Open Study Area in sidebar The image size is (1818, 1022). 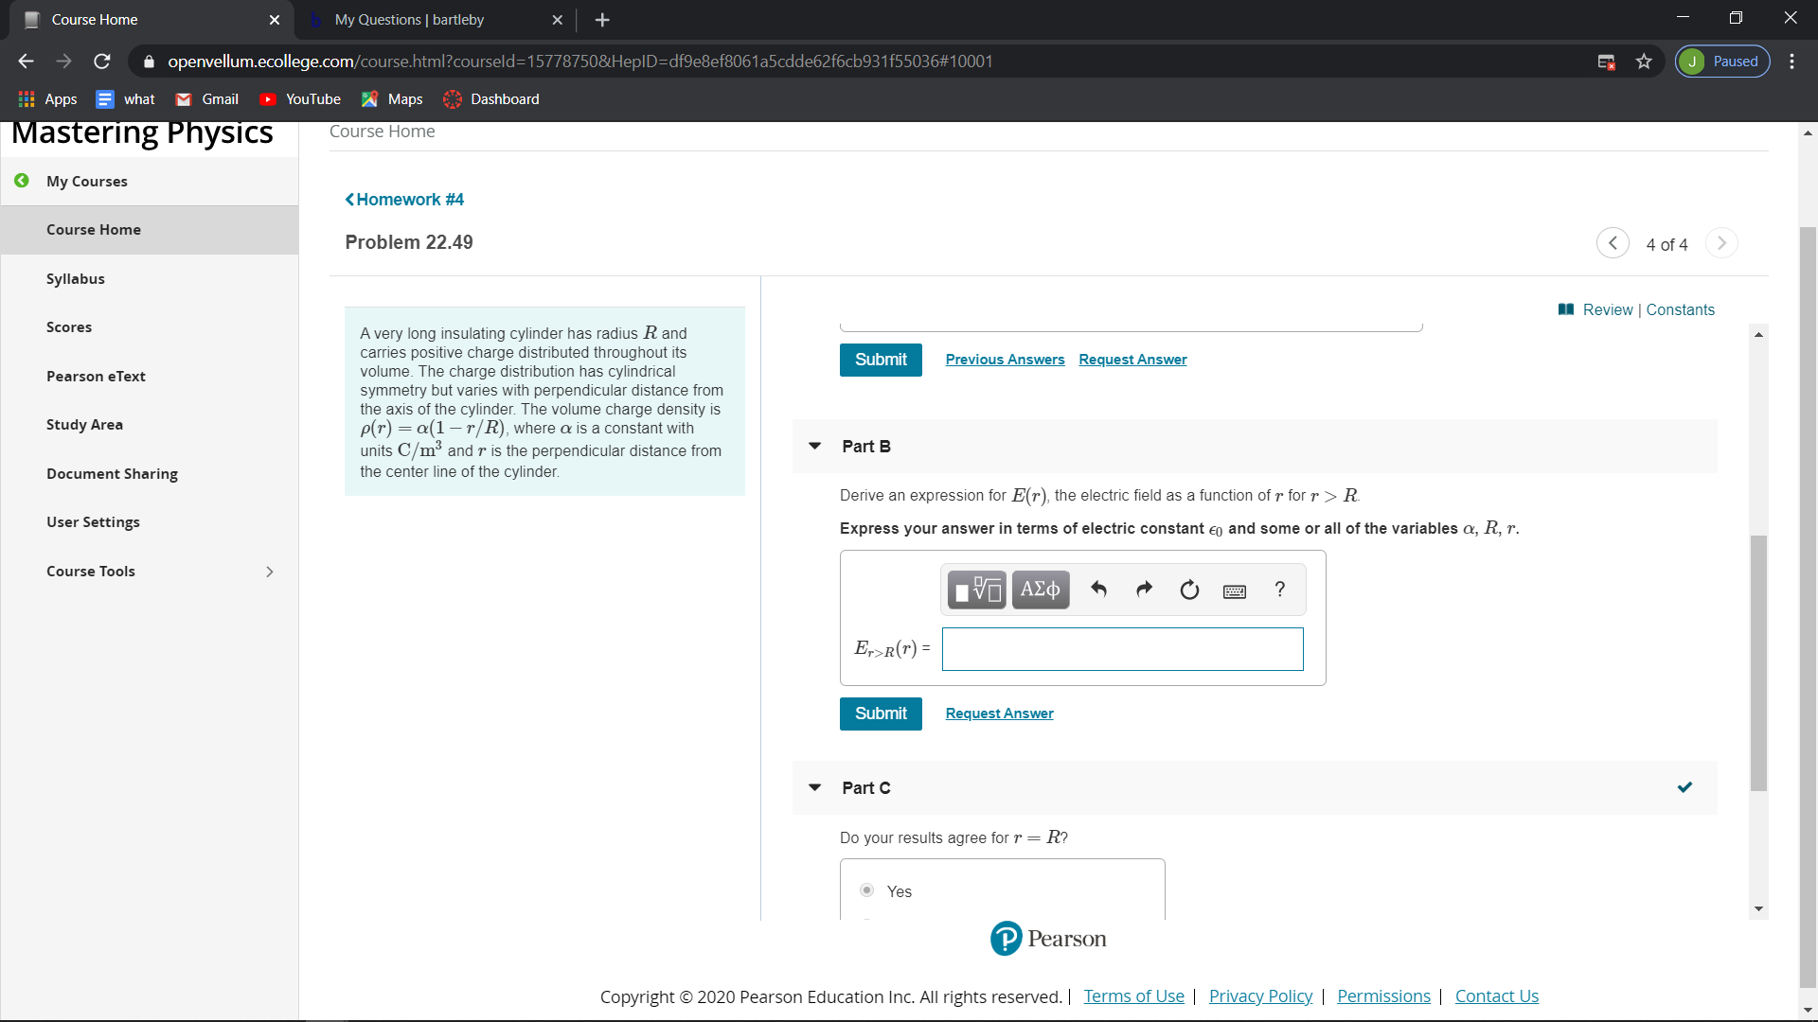[x=84, y=424]
